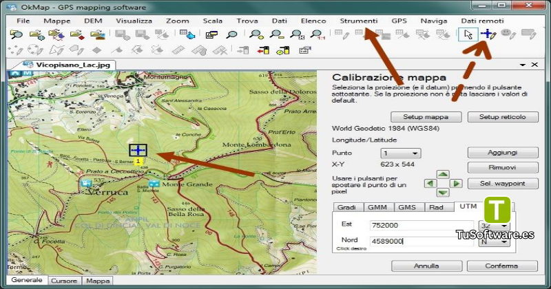Click the open folder with landscape picture icon
The width and height of the screenshot is (551, 289).
tap(97, 34)
